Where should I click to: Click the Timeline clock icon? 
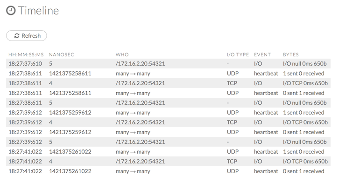click(x=11, y=10)
